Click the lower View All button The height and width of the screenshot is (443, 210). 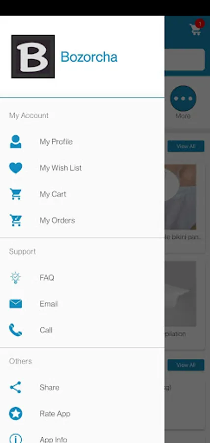tap(186, 365)
